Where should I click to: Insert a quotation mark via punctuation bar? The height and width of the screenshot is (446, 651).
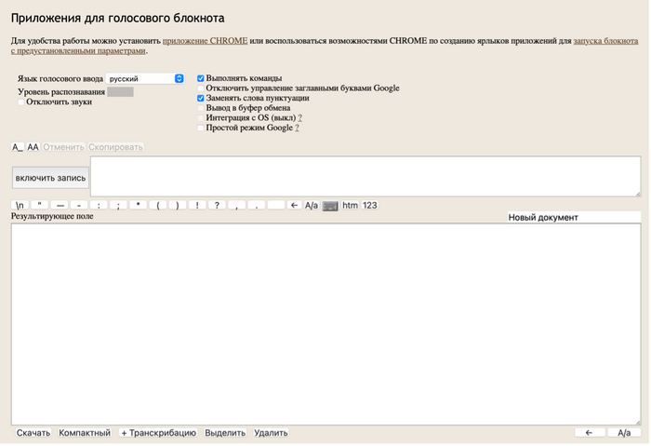[39, 206]
